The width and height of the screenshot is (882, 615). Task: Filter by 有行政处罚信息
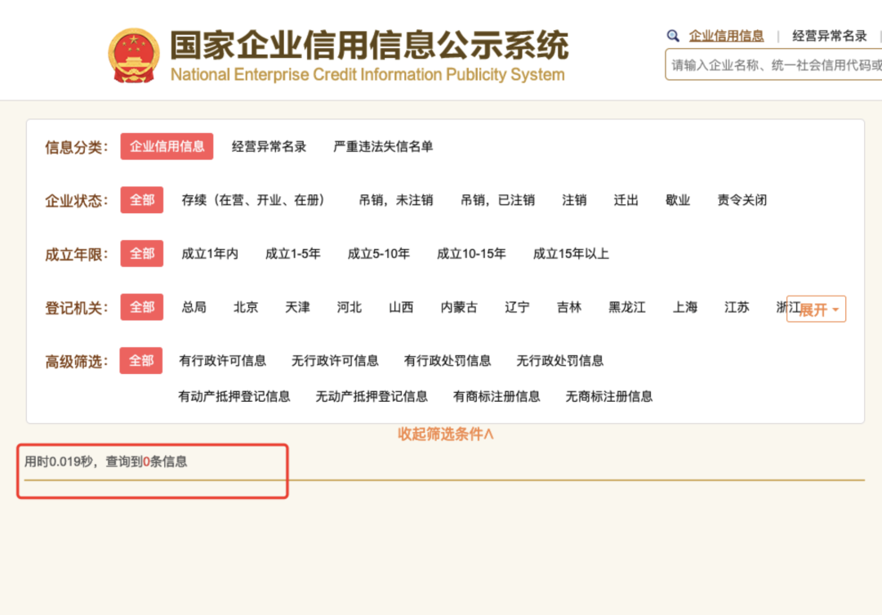point(448,361)
